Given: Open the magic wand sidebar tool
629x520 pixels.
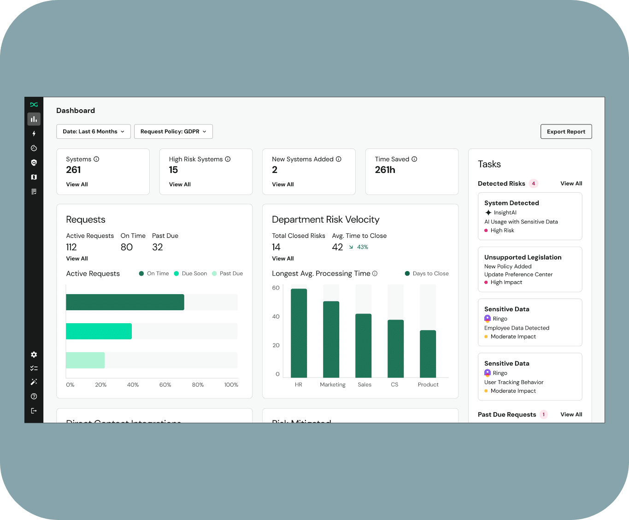Looking at the screenshot, I should pos(34,382).
